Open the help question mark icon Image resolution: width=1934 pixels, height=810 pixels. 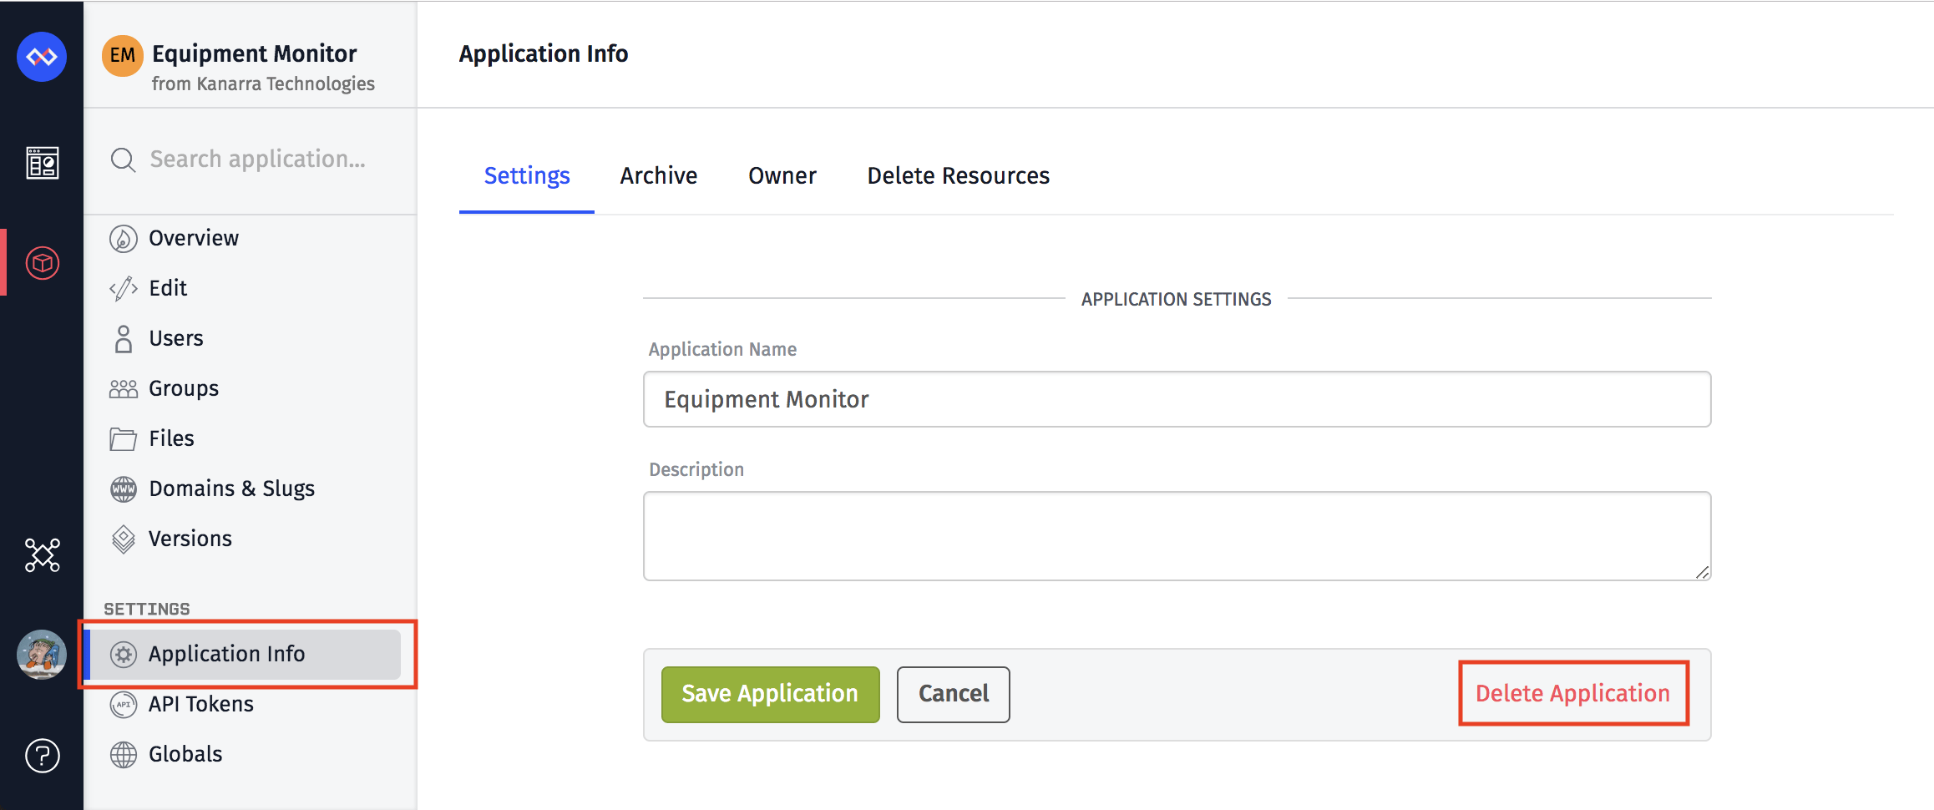[42, 756]
